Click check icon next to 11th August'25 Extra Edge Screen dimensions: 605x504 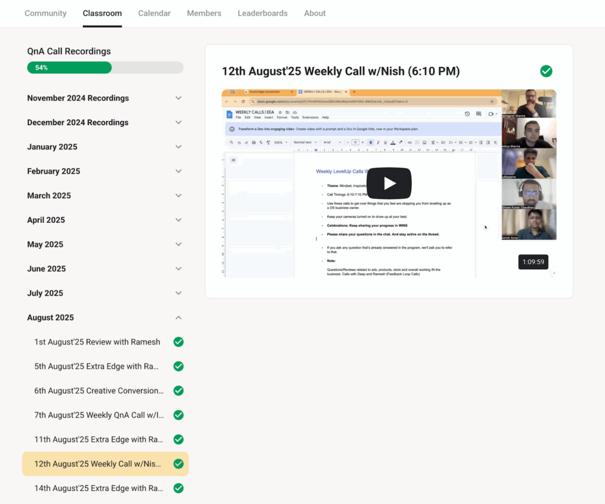pyautogui.click(x=178, y=440)
